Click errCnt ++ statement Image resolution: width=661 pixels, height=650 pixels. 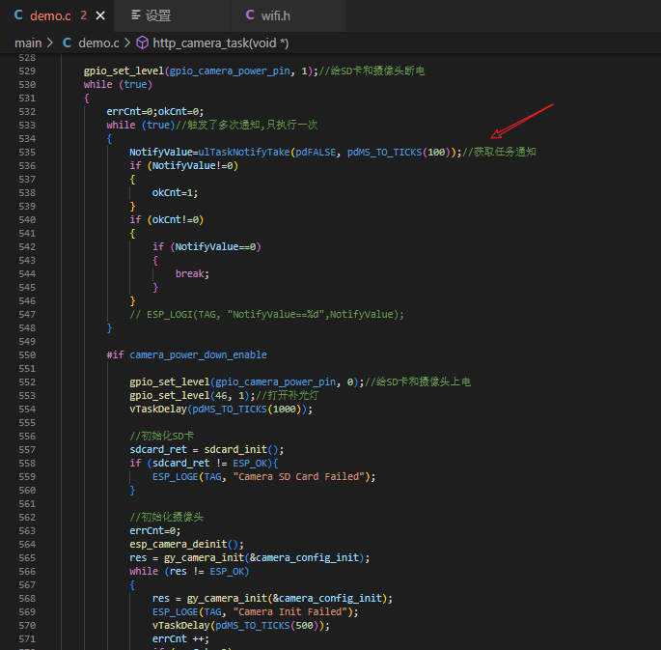tap(180, 639)
